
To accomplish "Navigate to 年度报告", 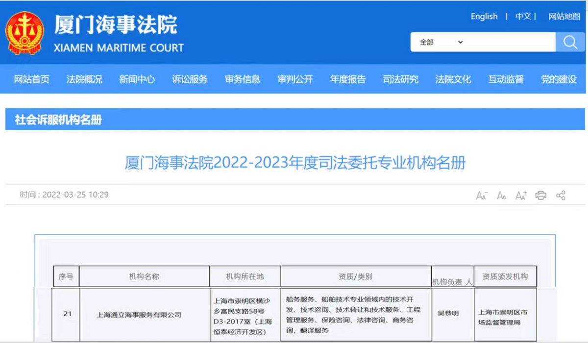I will point(348,79).
